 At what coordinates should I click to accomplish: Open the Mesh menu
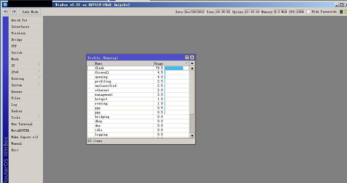[26, 59]
